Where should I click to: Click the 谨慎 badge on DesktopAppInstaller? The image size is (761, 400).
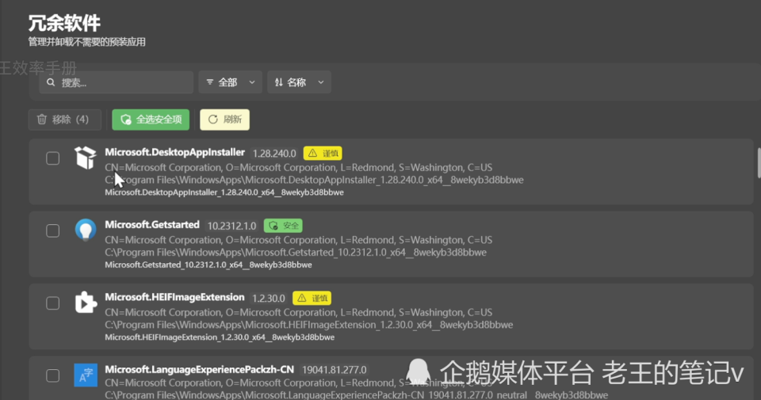point(323,153)
